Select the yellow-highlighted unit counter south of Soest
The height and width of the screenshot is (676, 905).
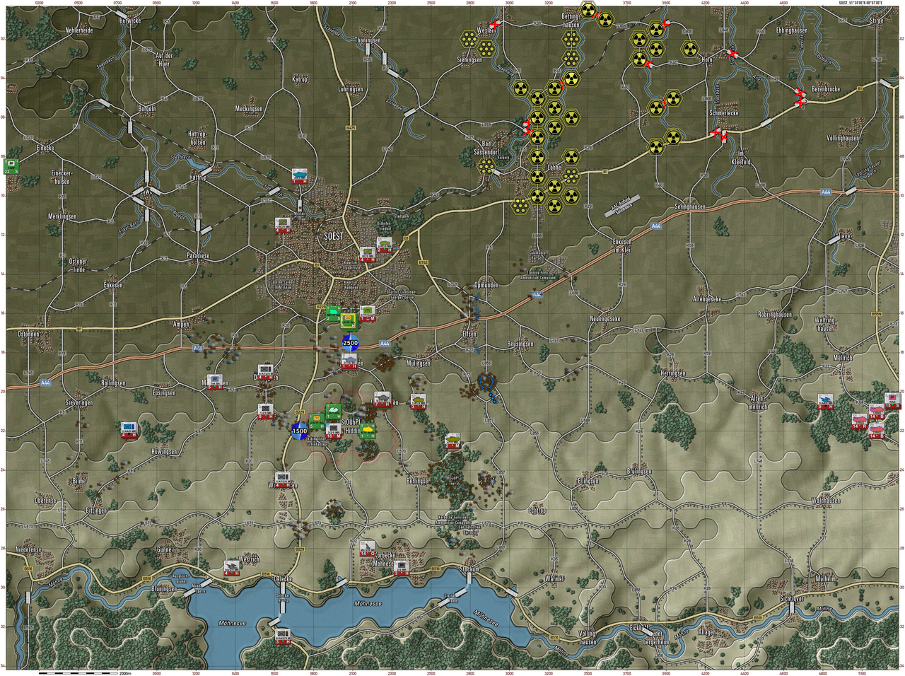(x=348, y=321)
